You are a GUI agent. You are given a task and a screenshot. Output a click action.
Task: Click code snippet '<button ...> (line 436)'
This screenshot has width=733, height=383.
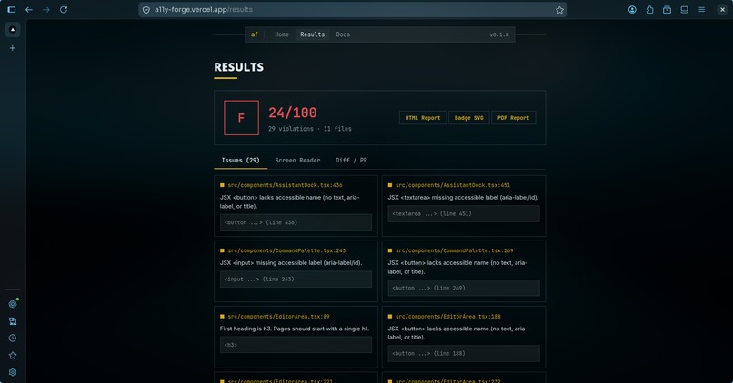pos(296,222)
